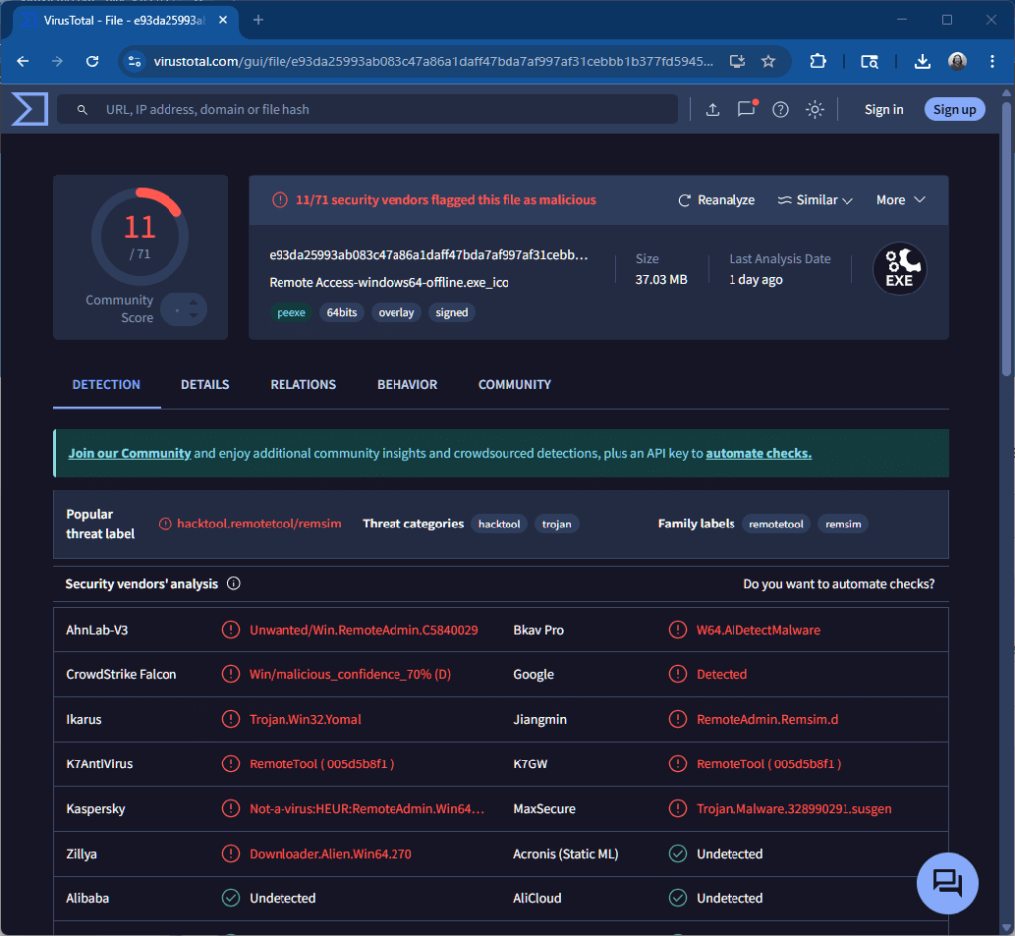Image resolution: width=1015 pixels, height=936 pixels.
Task: Open the file upload icon in the top bar
Action: pyautogui.click(x=712, y=109)
